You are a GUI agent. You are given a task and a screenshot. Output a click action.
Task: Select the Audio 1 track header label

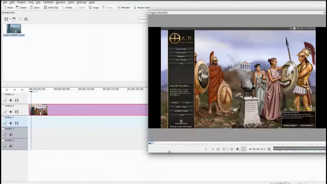(9, 129)
